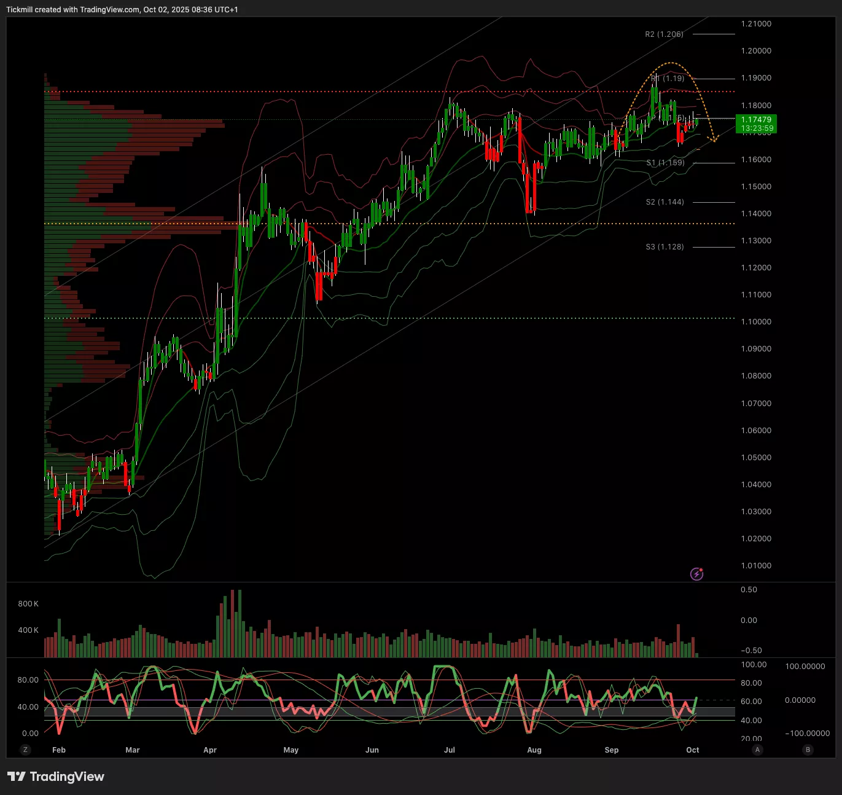Select the S2 (1.144) pivot label
Image resolution: width=842 pixels, height=795 pixels.
[665, 202]
